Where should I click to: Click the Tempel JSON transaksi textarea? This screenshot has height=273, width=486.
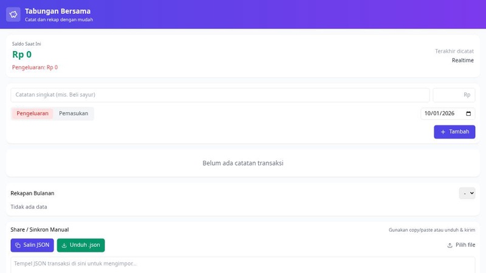243,265
